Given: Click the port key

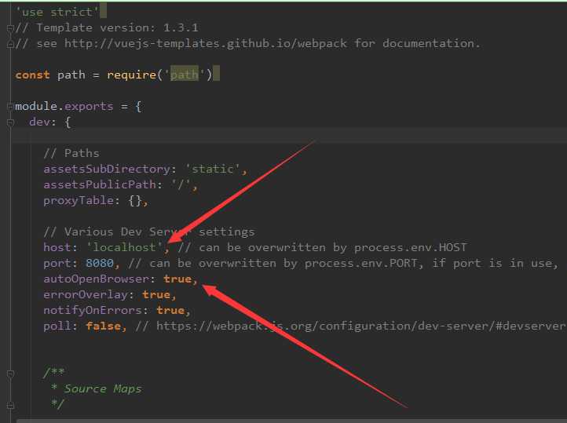Looking at the screenshot, I should (57, 263).
